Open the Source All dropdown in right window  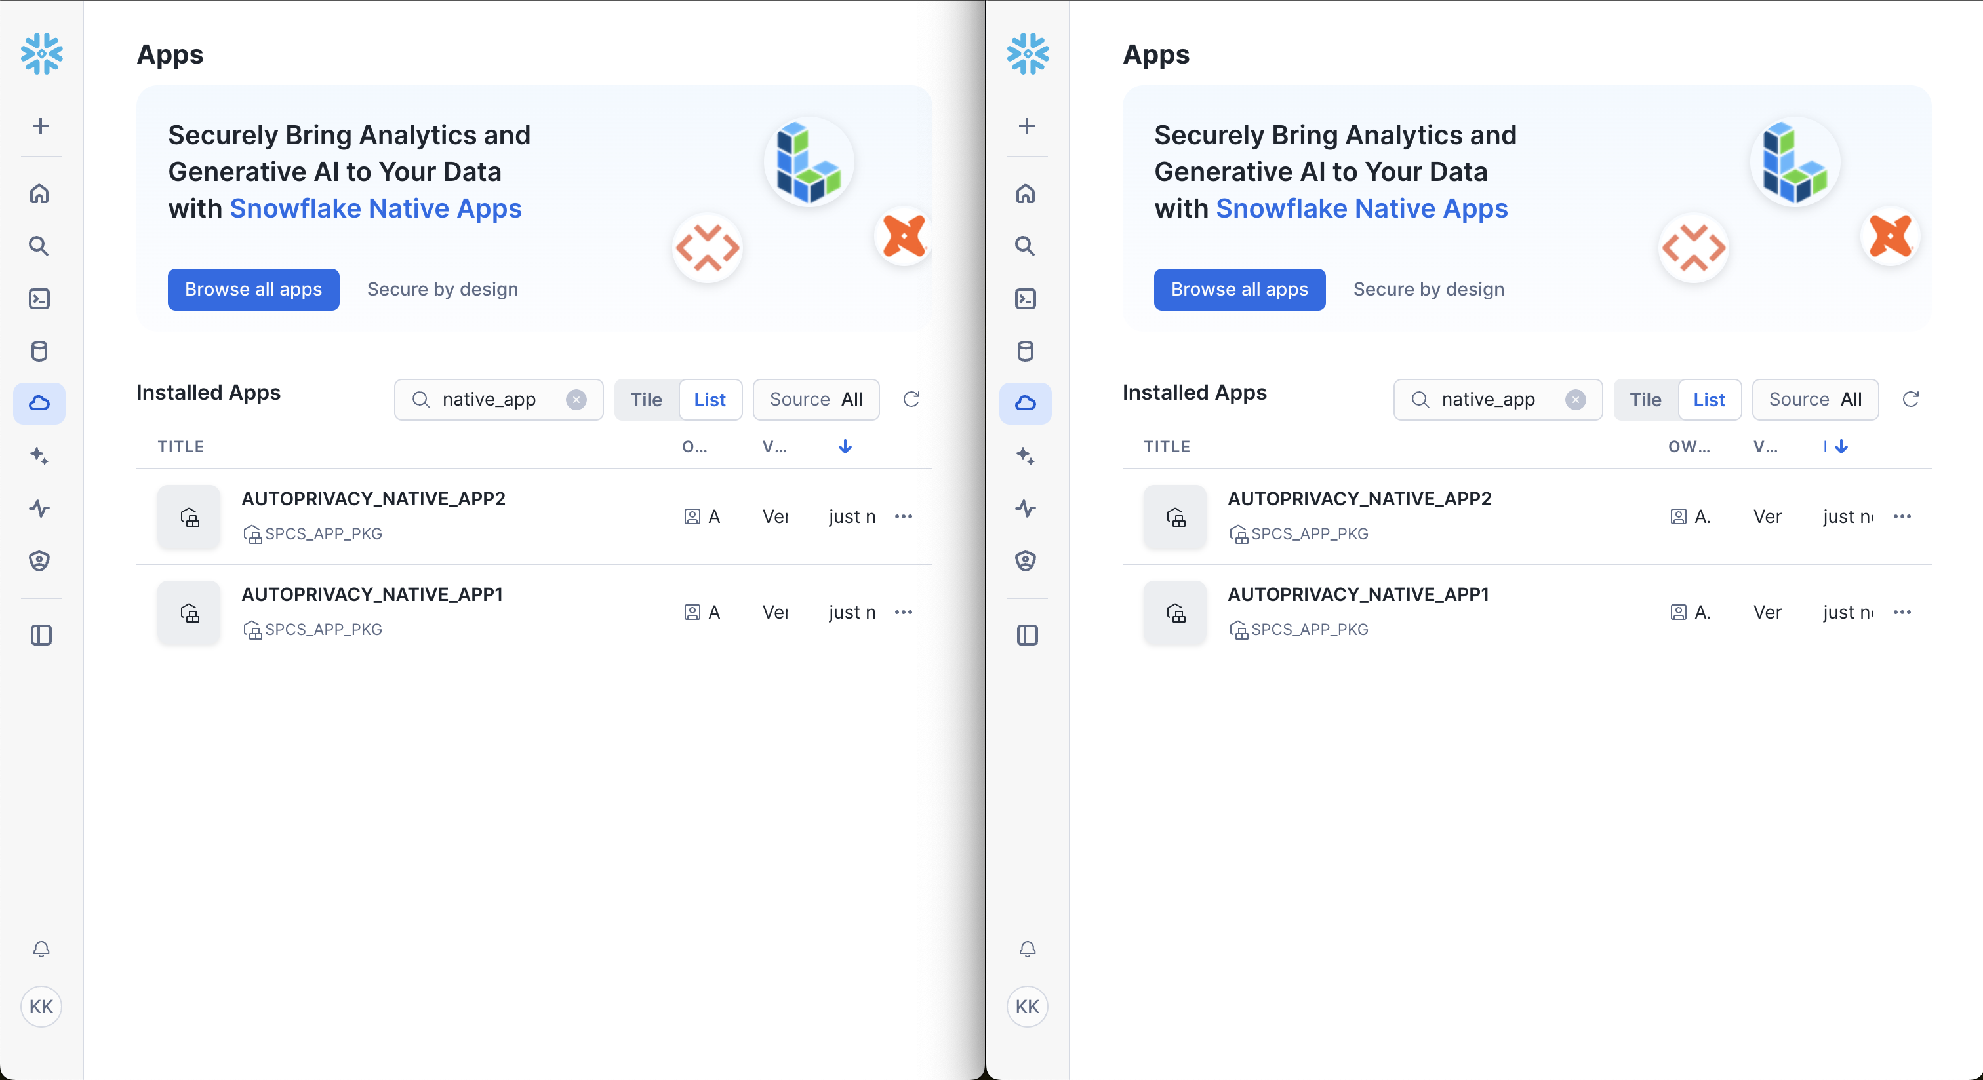(1814, 399)
